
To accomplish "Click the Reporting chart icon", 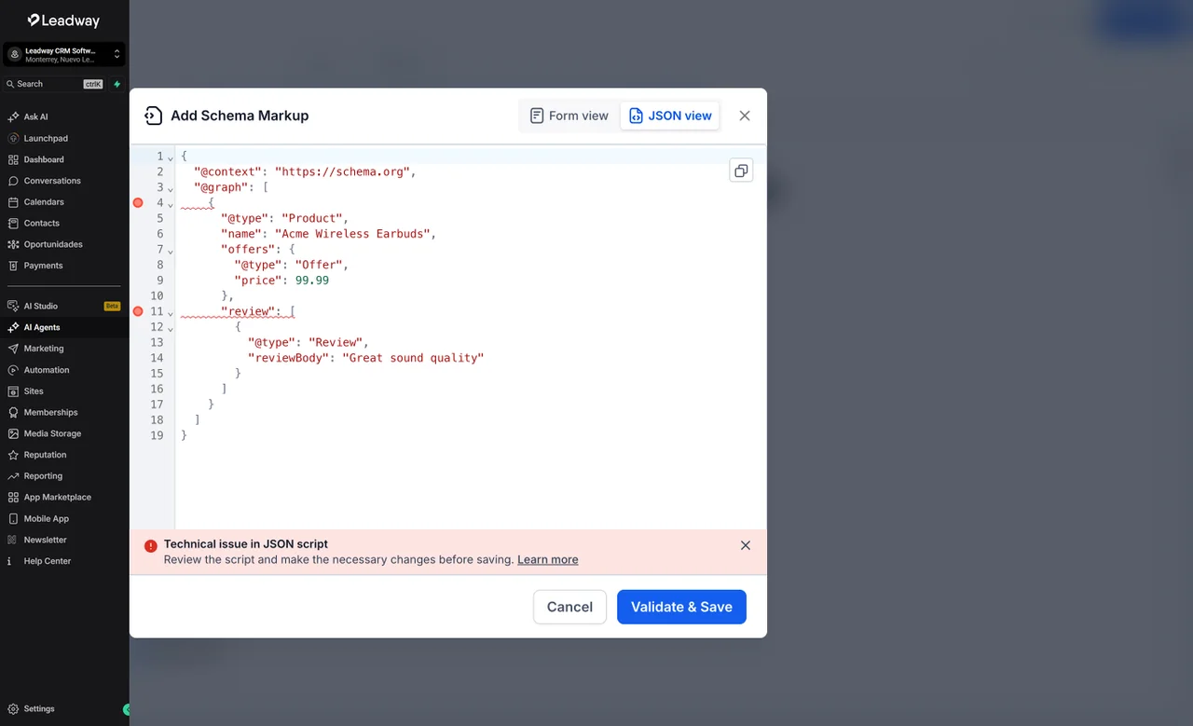I will click(13, 476).
